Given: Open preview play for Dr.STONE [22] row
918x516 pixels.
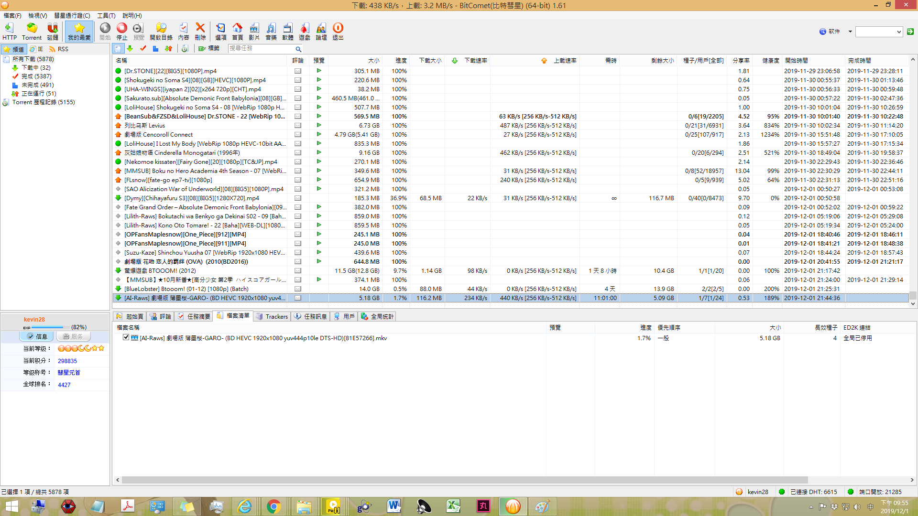Looking at the screenshot, I should click(x=319, y=71).
